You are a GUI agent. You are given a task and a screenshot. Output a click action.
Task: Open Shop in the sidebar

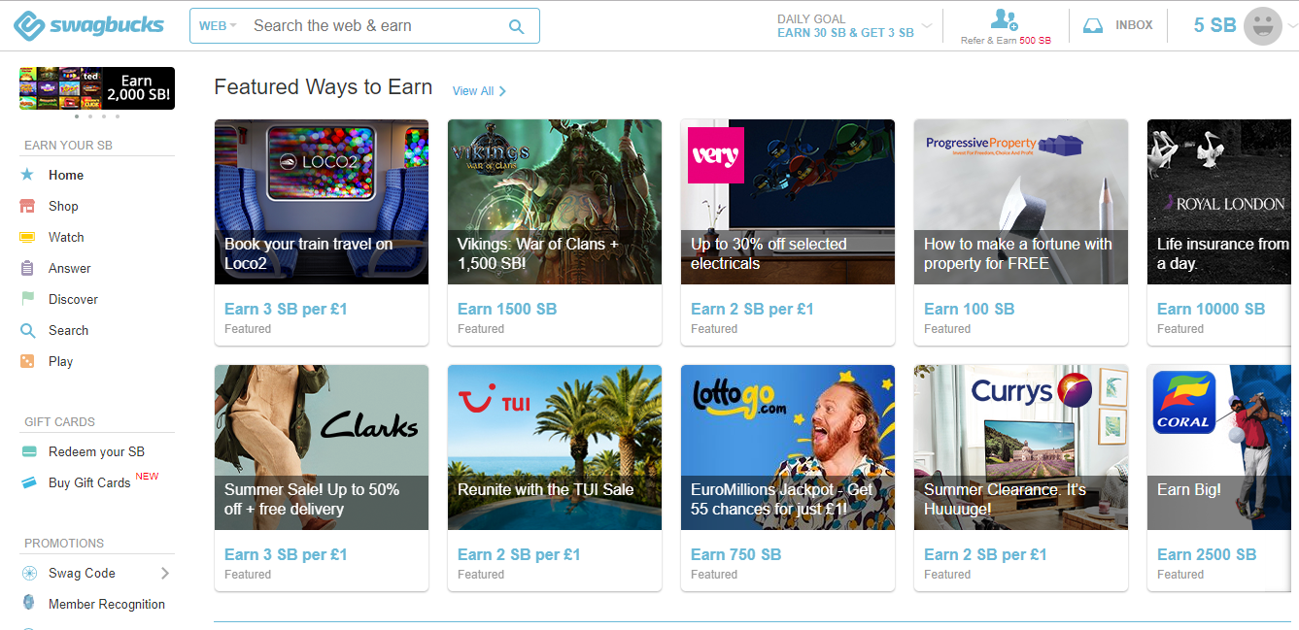pos(63,206)
